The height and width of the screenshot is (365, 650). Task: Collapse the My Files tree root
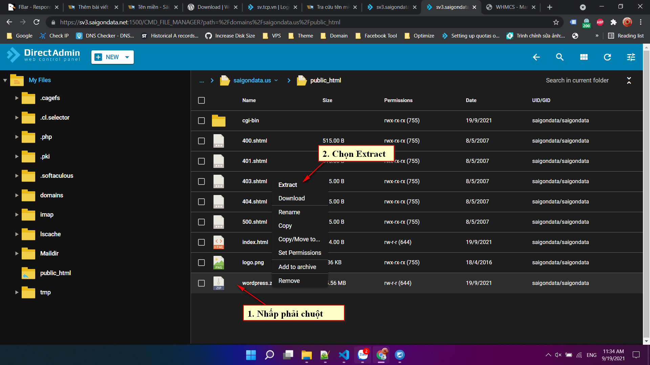tap(5, 80)
